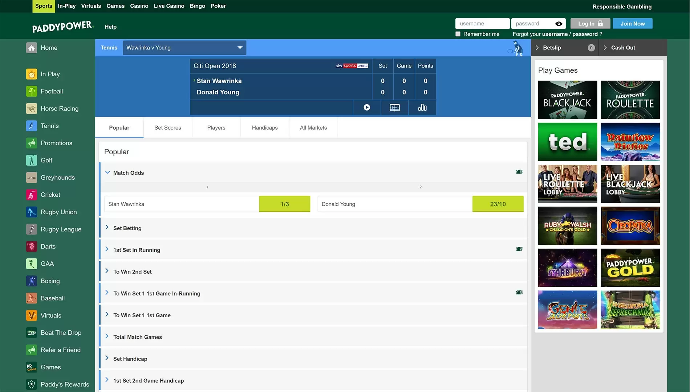Open the Responsible Gambling link
Viewport: 690px width, 392px height.
click(622, 7)
